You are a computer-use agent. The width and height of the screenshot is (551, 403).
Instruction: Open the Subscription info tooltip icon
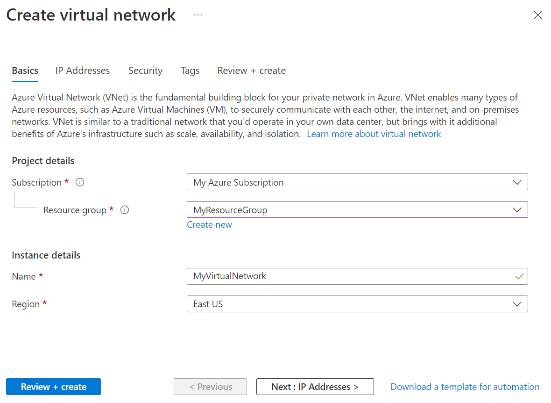coord(79,182)
